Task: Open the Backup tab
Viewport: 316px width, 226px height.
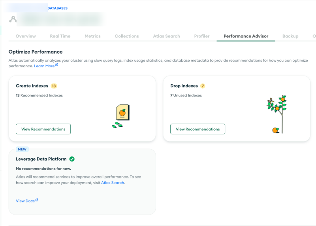Action: point(290,36)
